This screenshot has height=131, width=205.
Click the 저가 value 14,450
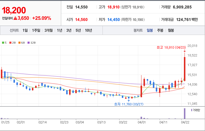tap(114, 20)
